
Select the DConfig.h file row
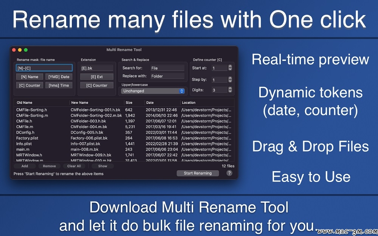pos(124,133)
